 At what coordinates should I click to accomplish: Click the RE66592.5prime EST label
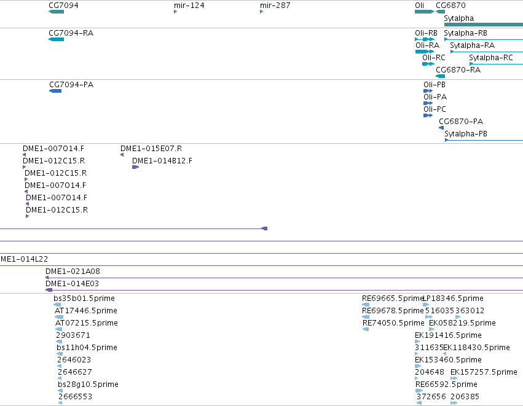pyautogui.click(x=446, y=385)
